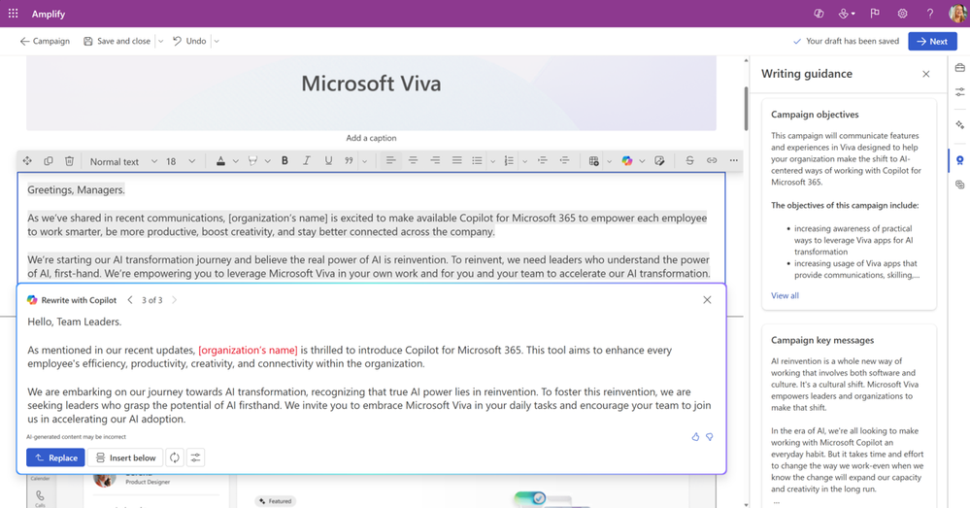
Task: Toggle numbered list
Action: click(x=509, y=161)
